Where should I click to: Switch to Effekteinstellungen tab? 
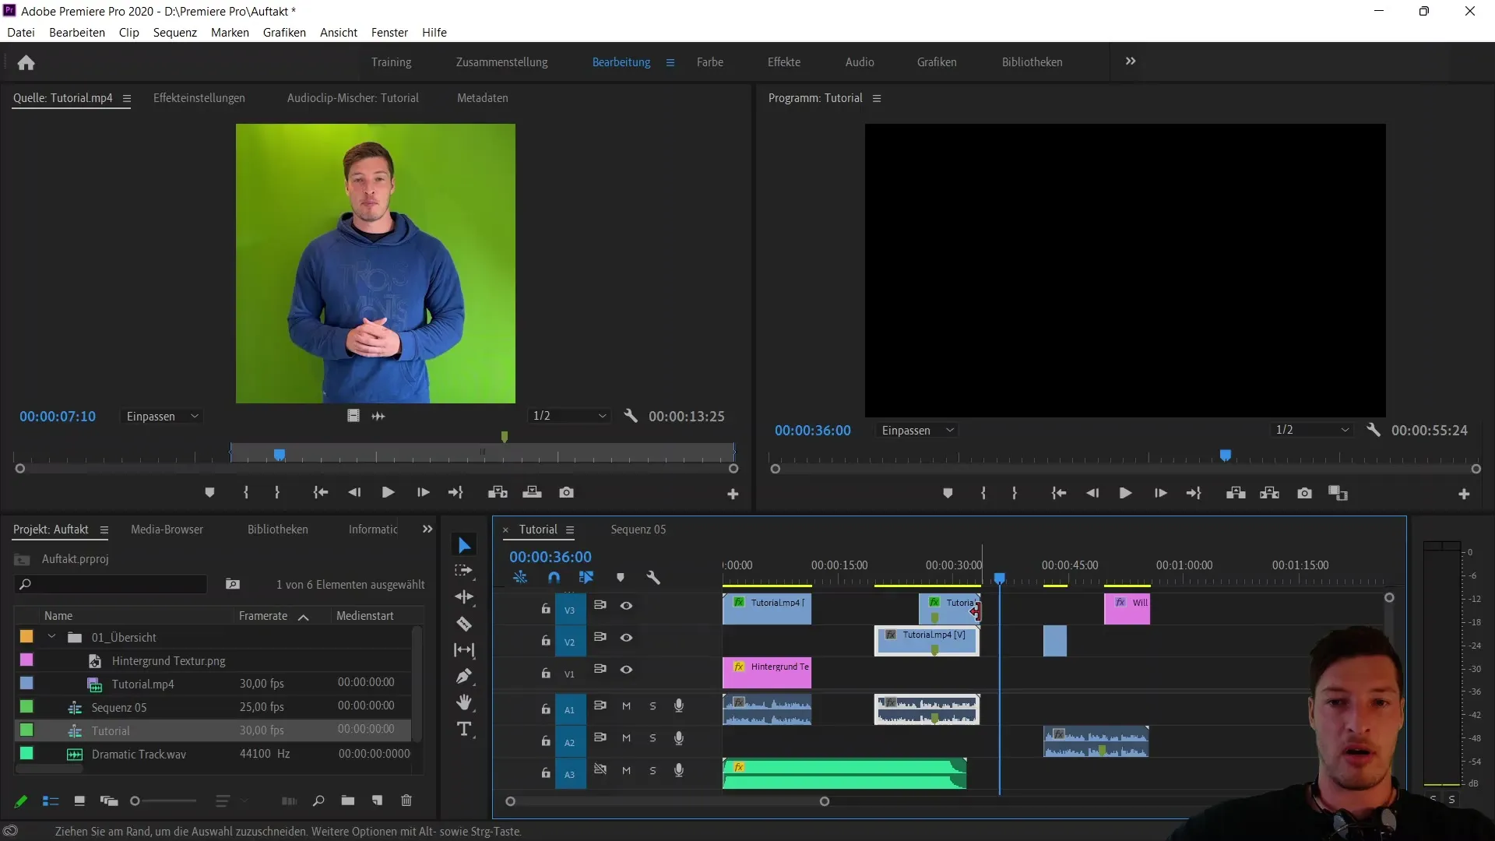(199, 97)
